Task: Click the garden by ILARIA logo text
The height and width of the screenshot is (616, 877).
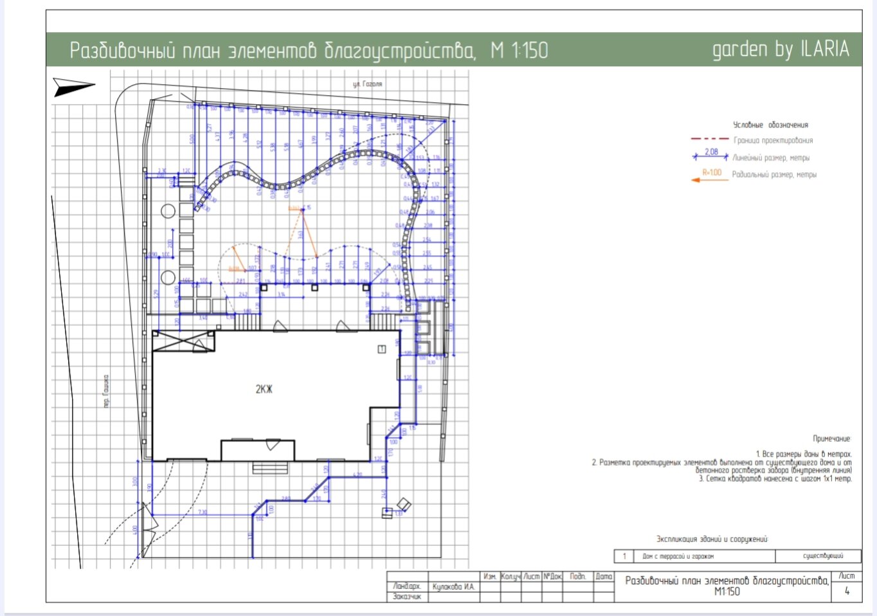Action: tap(781, 50)
